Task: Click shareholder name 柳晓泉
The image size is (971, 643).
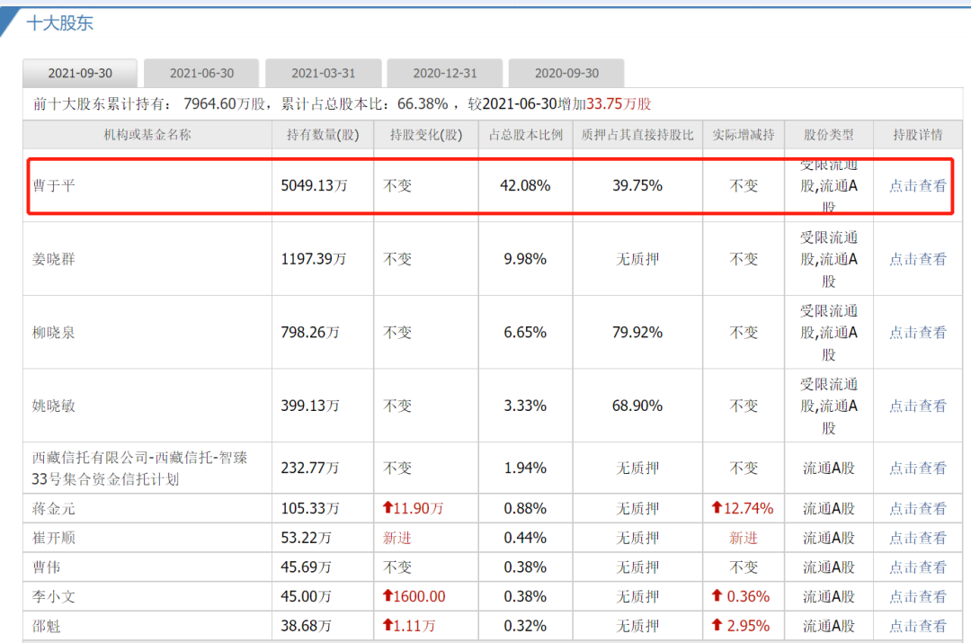Action: [x=54, y=333]
